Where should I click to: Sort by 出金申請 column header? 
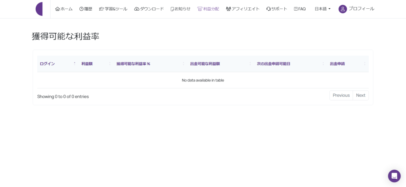pyautogui.click(x=348, y=64)
